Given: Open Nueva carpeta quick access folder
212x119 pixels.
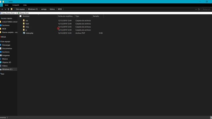Looking at the screenshot, I should pyautogui.click(x=10, y=32).
